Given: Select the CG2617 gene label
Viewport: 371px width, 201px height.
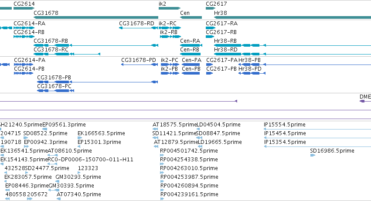Looking at the screenshot, I should coord(216,4).
